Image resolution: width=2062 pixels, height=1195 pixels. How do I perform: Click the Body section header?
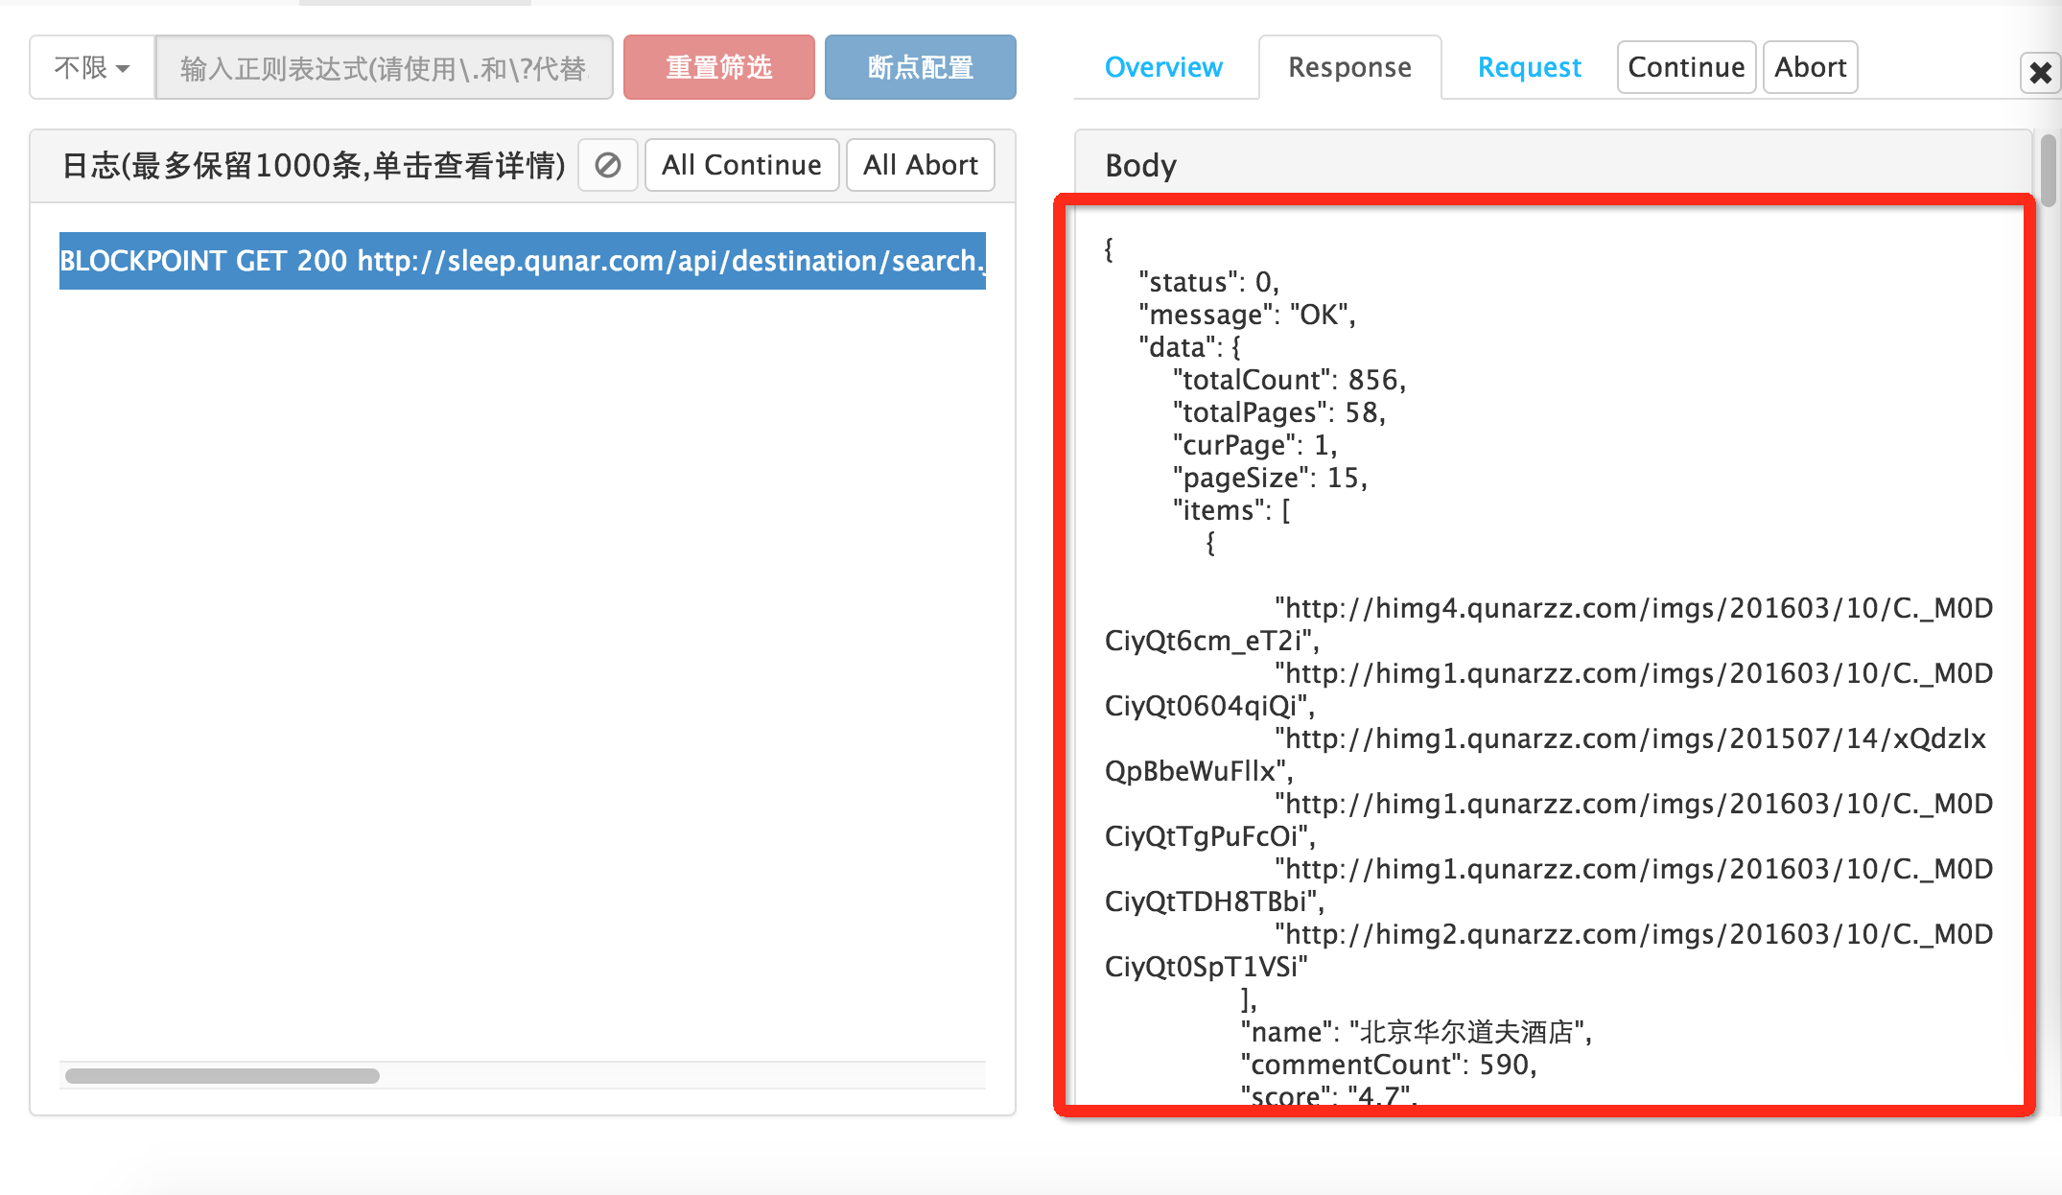1139,165
